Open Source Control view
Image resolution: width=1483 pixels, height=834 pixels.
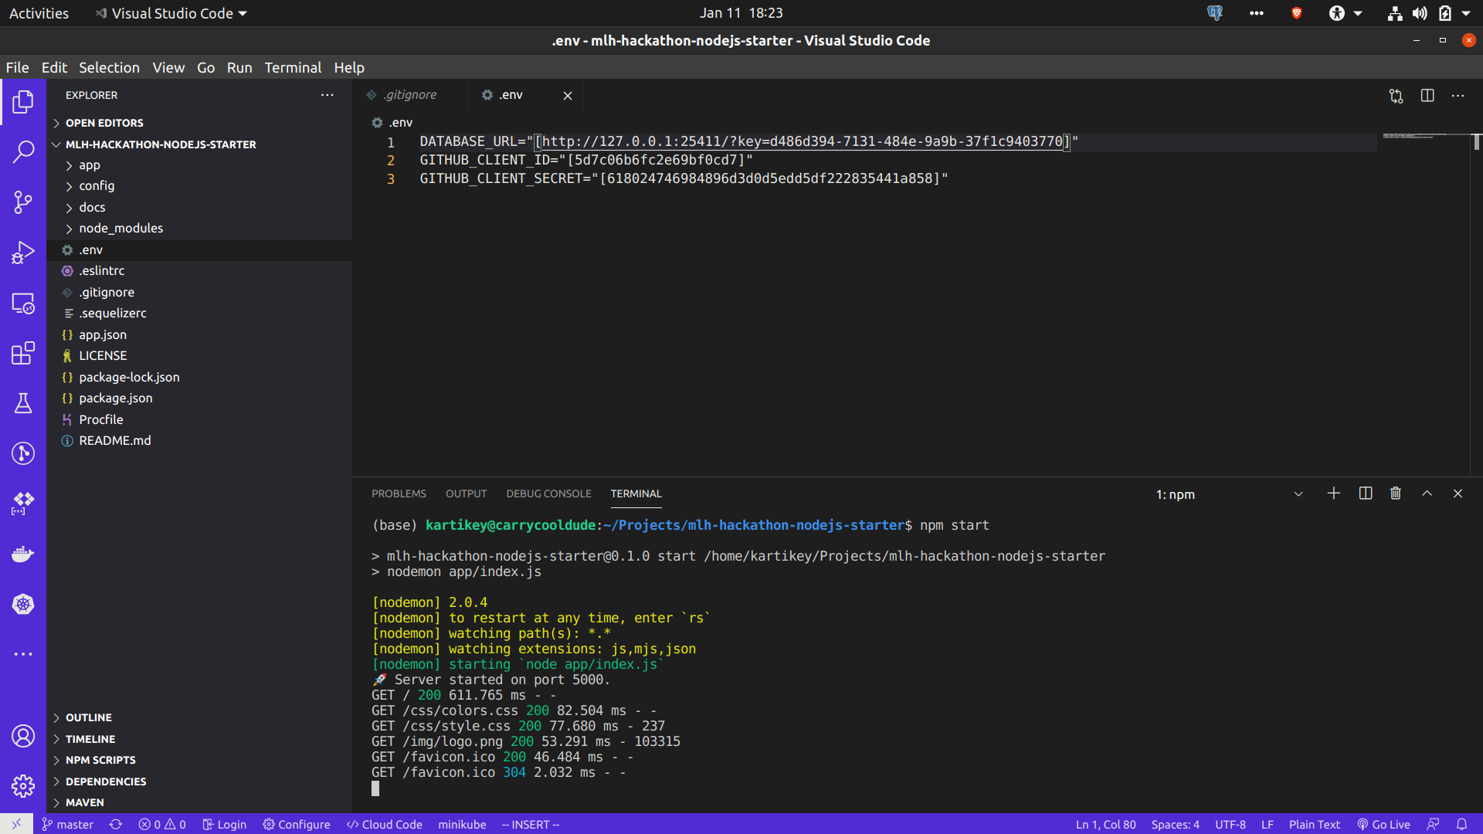(23, 202)
